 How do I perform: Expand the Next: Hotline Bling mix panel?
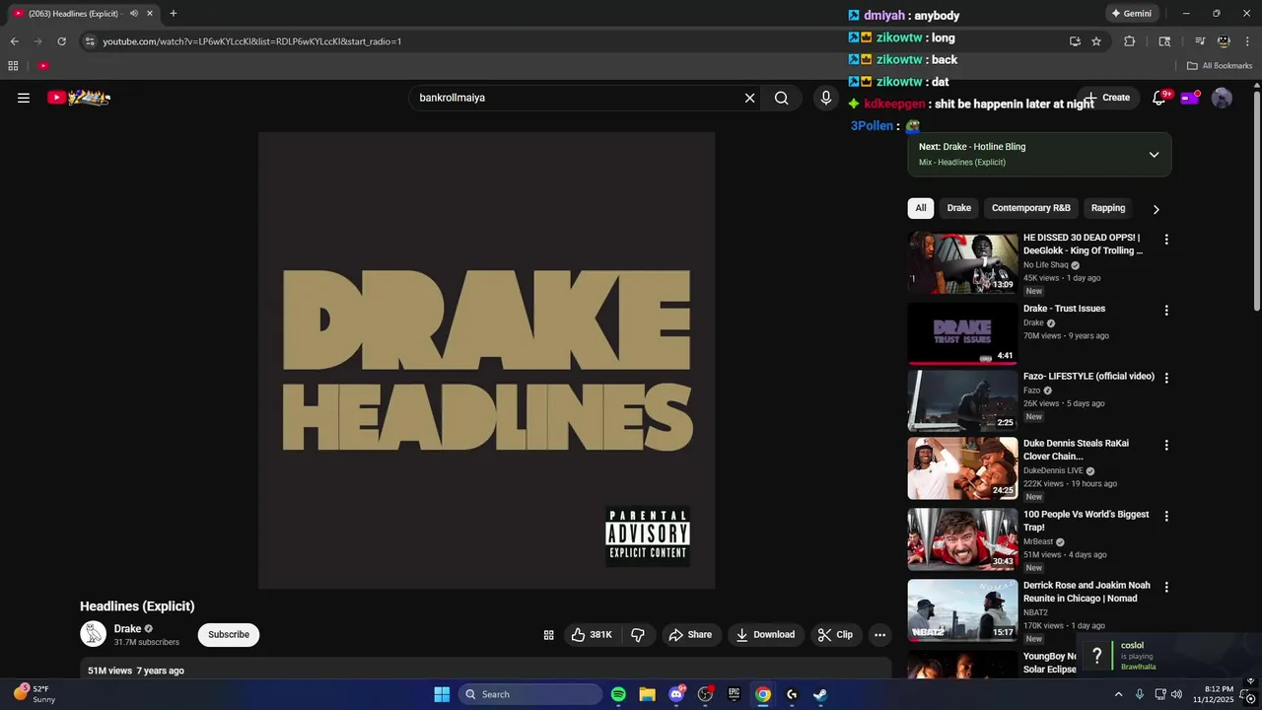(x=1154, y=155)
